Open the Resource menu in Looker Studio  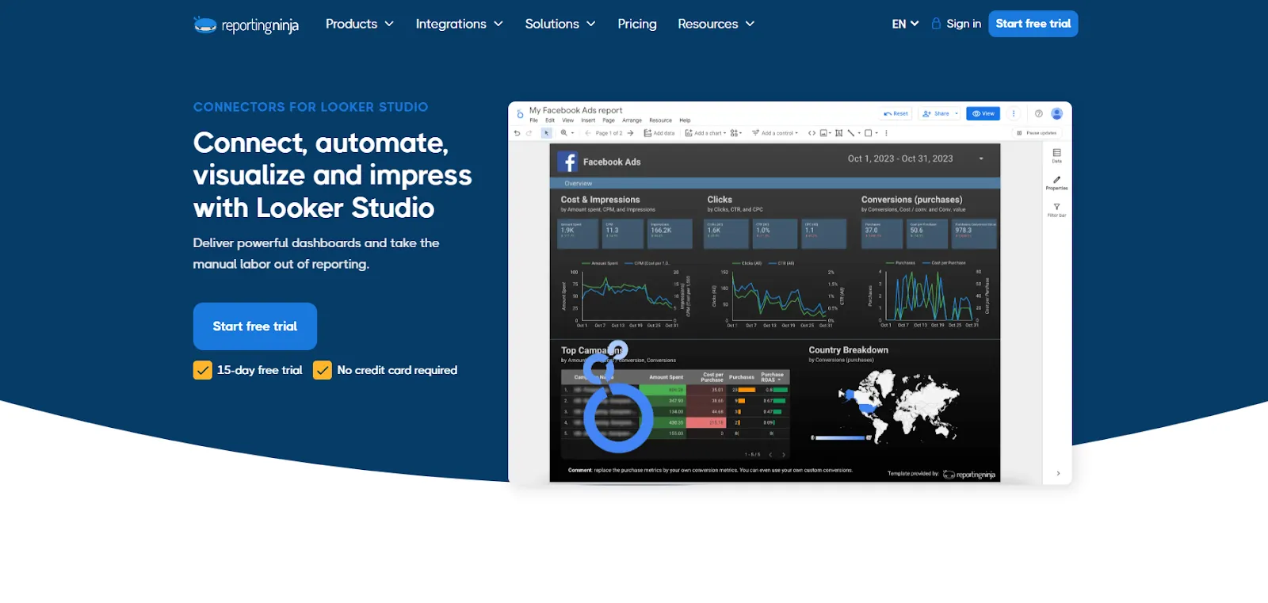[660, 120]
